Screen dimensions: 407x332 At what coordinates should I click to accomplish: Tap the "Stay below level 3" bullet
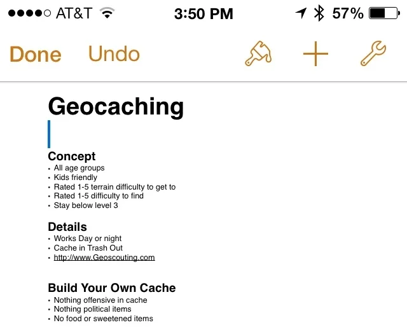pyautogui.click(x=86, y=205)
